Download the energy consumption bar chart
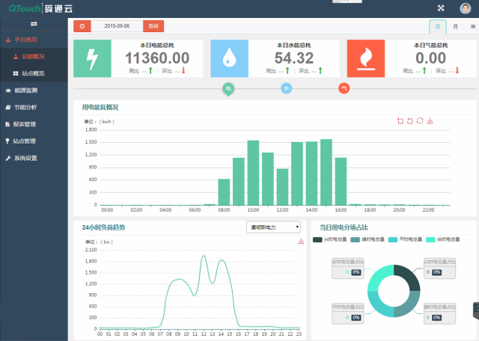Screen dimensions: 479x341 [x=430, y=120]
